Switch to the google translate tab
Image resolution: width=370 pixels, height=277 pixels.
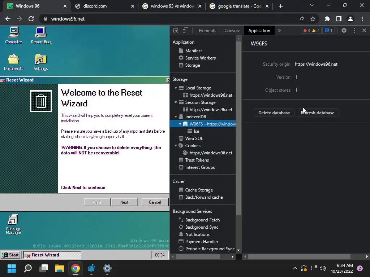239,6
